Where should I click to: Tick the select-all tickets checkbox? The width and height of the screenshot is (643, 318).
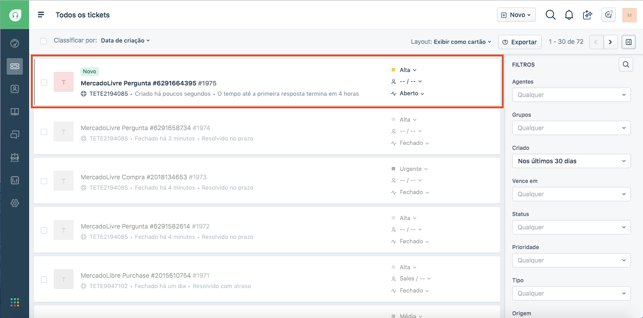43,41
